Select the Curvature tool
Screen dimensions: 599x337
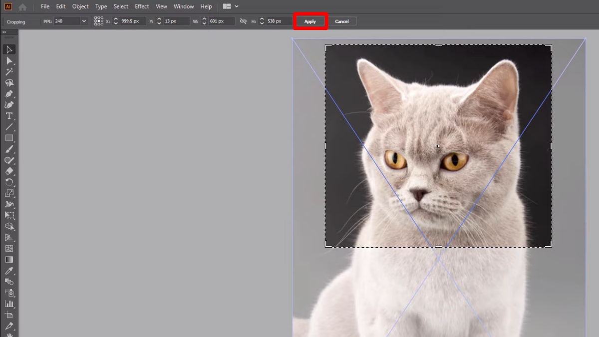pyautogui.click(x=9, y=105)
